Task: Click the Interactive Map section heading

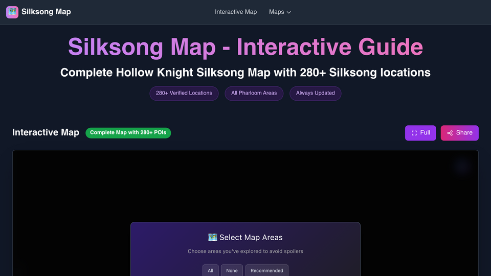Action: click(x=46, y=132)
